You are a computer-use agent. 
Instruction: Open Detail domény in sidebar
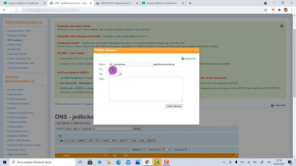pyautogui.click(x=15, y=94)
